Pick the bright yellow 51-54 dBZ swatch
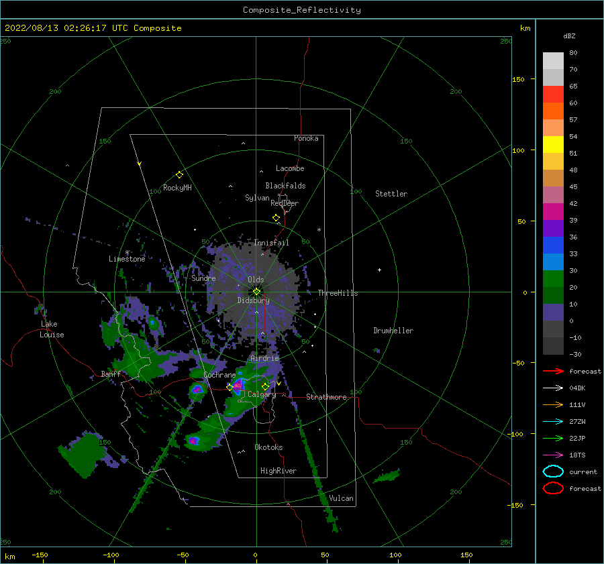Screen dimensions: 604x564 click(x=553, y=145)
